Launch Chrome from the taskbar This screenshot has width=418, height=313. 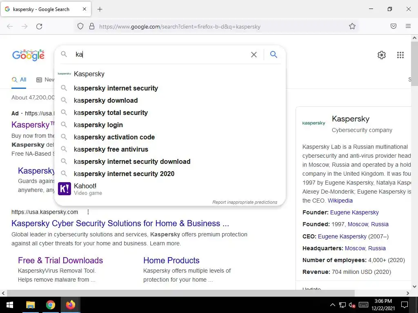[50, 305]
